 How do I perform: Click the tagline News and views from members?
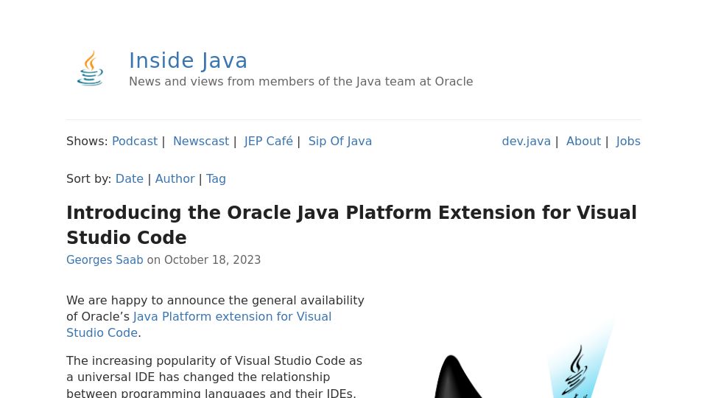click(300, 82)
